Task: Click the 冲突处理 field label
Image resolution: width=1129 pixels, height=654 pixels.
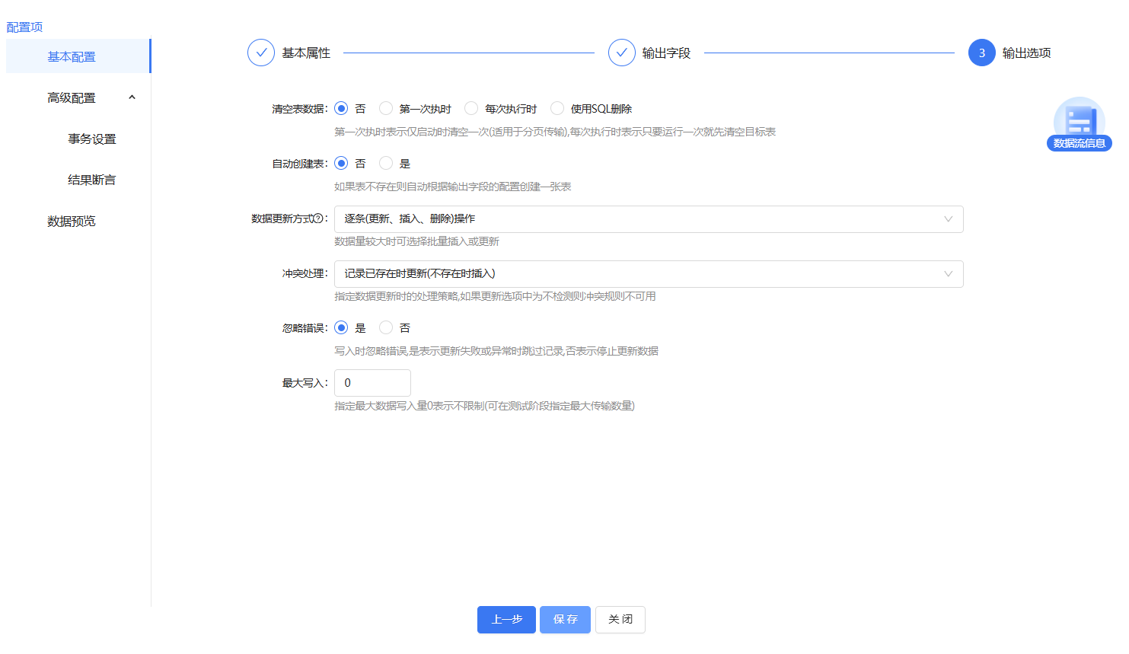Action: pos(305,273)
